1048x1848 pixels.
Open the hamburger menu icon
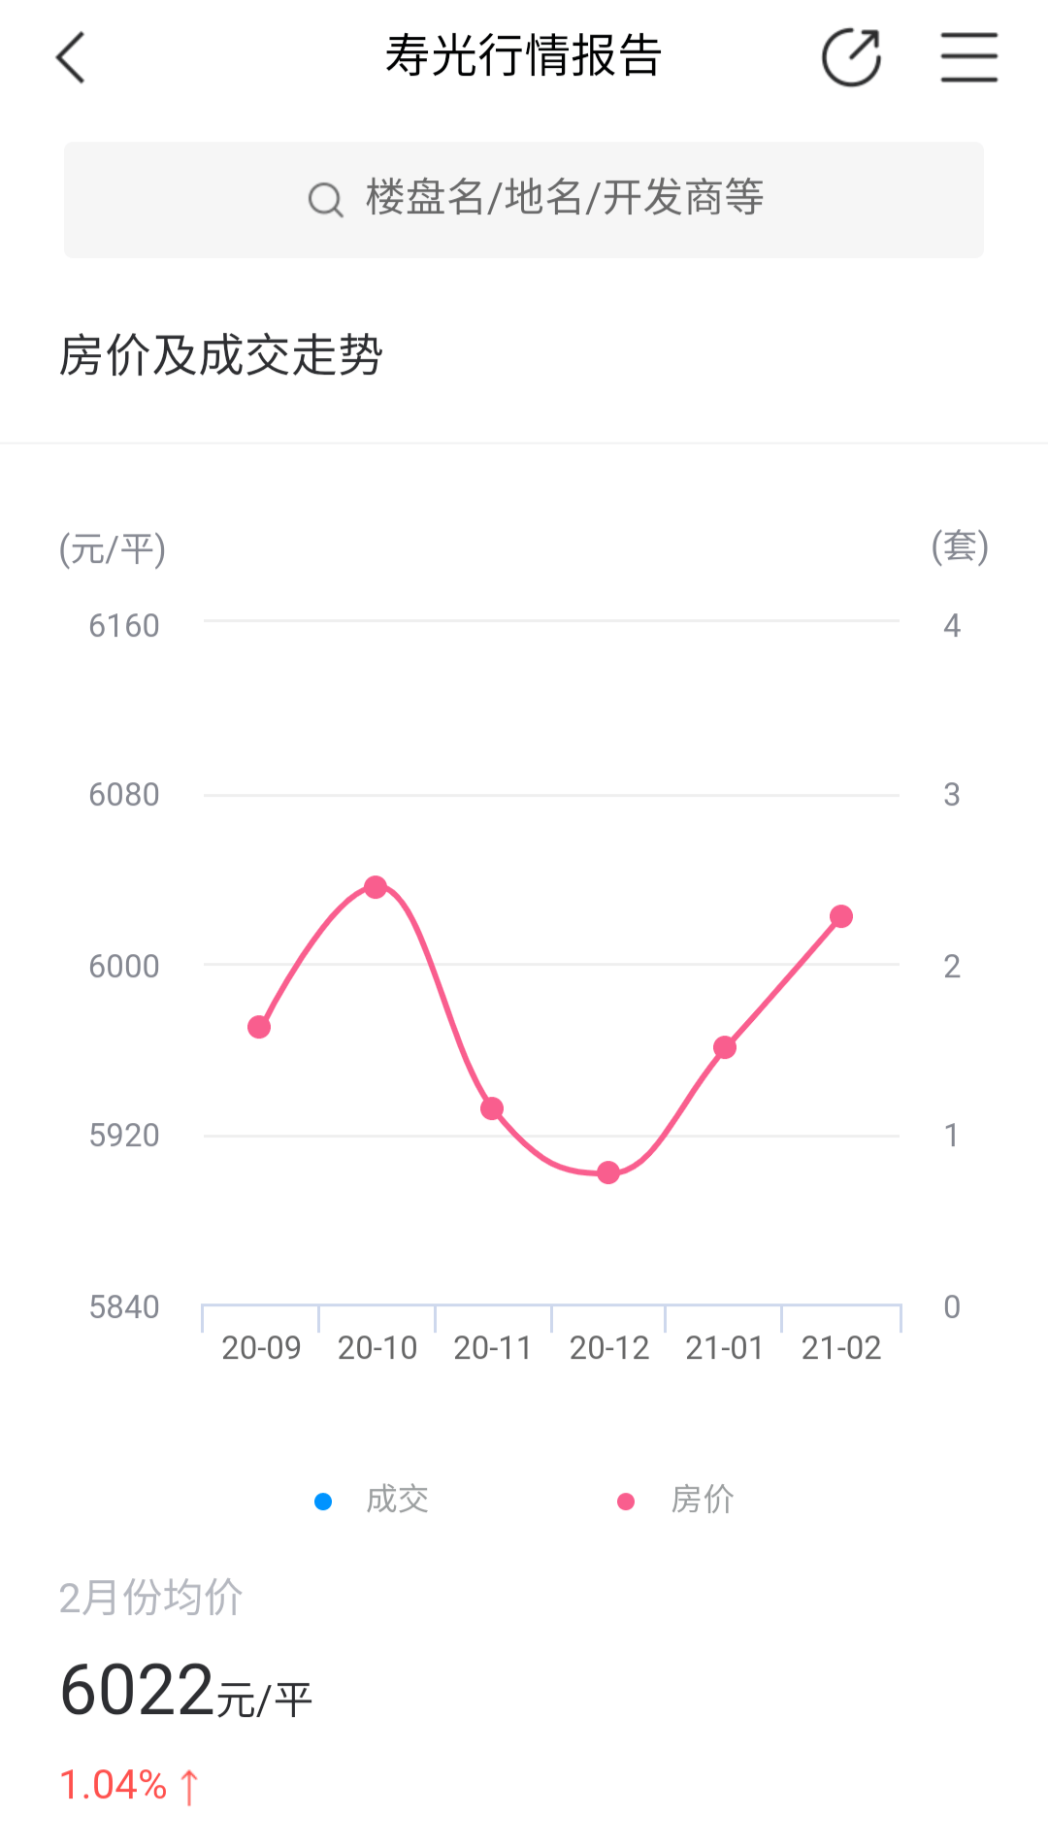[x=968, y=57]
